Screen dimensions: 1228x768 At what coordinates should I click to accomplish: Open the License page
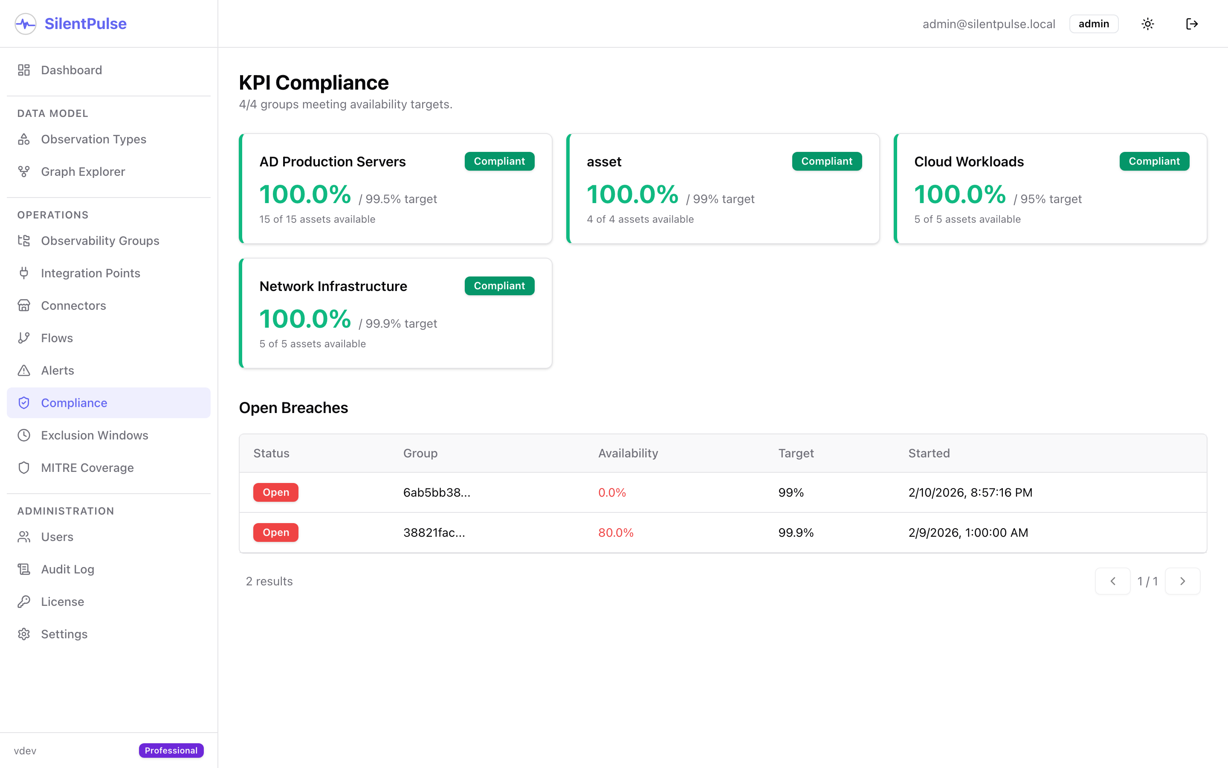pyautogui.click(x=109, y=602)
